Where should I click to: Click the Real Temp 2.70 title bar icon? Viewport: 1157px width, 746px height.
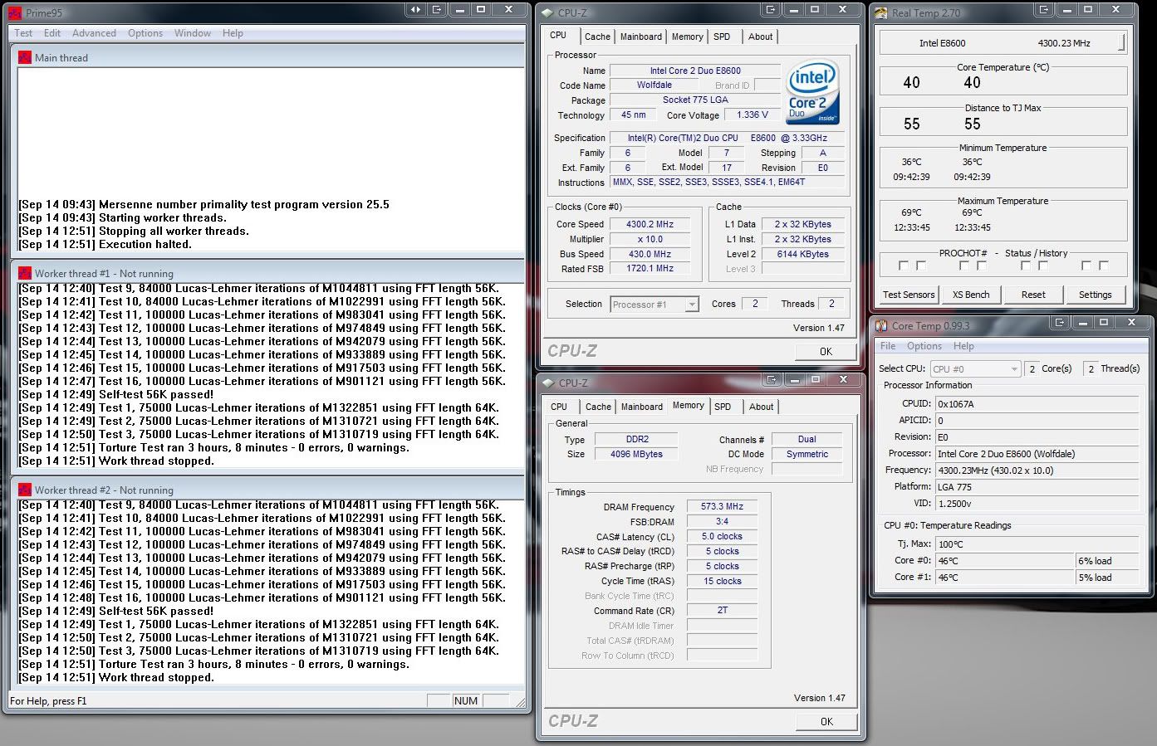tap(882, 12)
